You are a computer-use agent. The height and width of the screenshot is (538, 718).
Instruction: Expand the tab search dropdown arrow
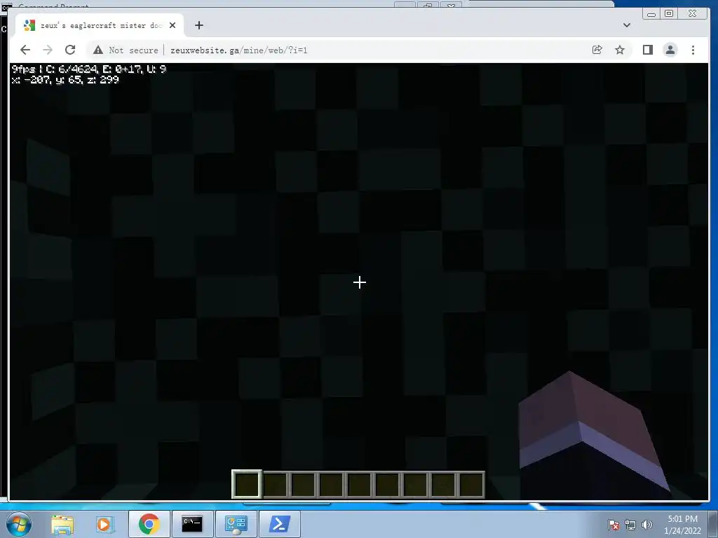(627, 25)
